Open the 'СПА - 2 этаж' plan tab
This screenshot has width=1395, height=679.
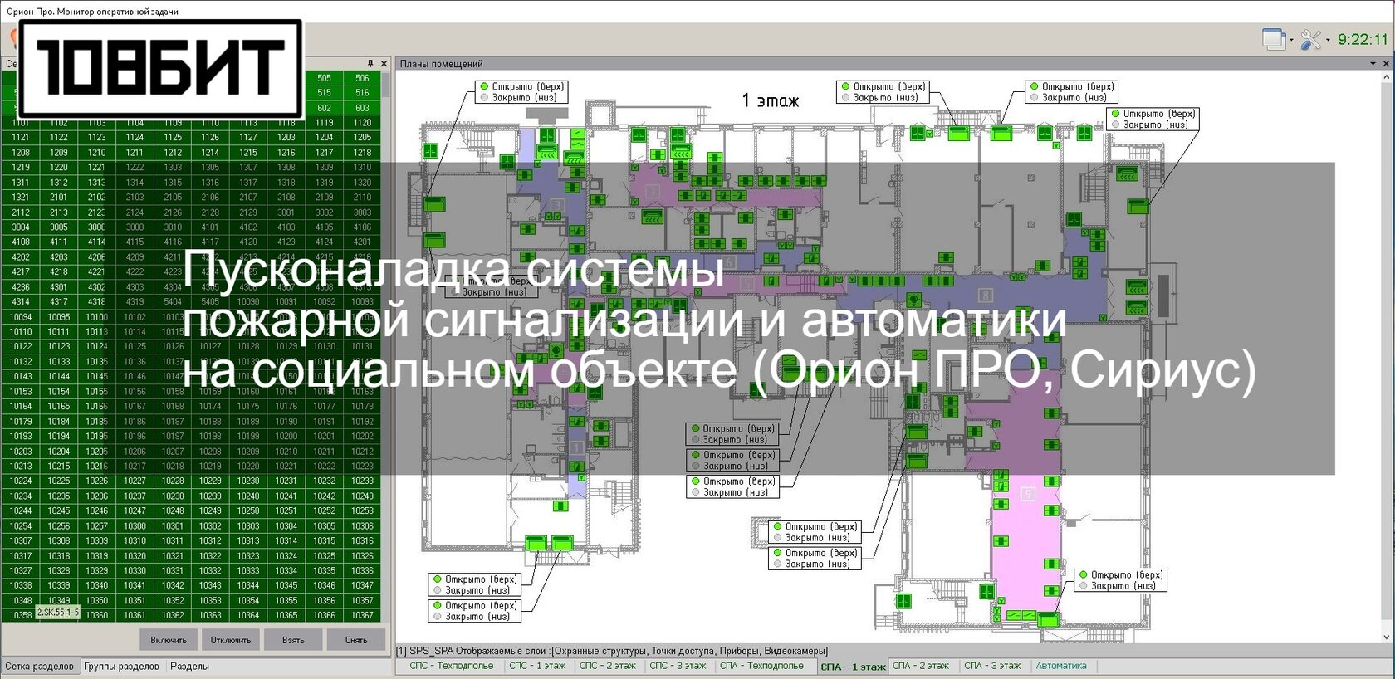920,666
